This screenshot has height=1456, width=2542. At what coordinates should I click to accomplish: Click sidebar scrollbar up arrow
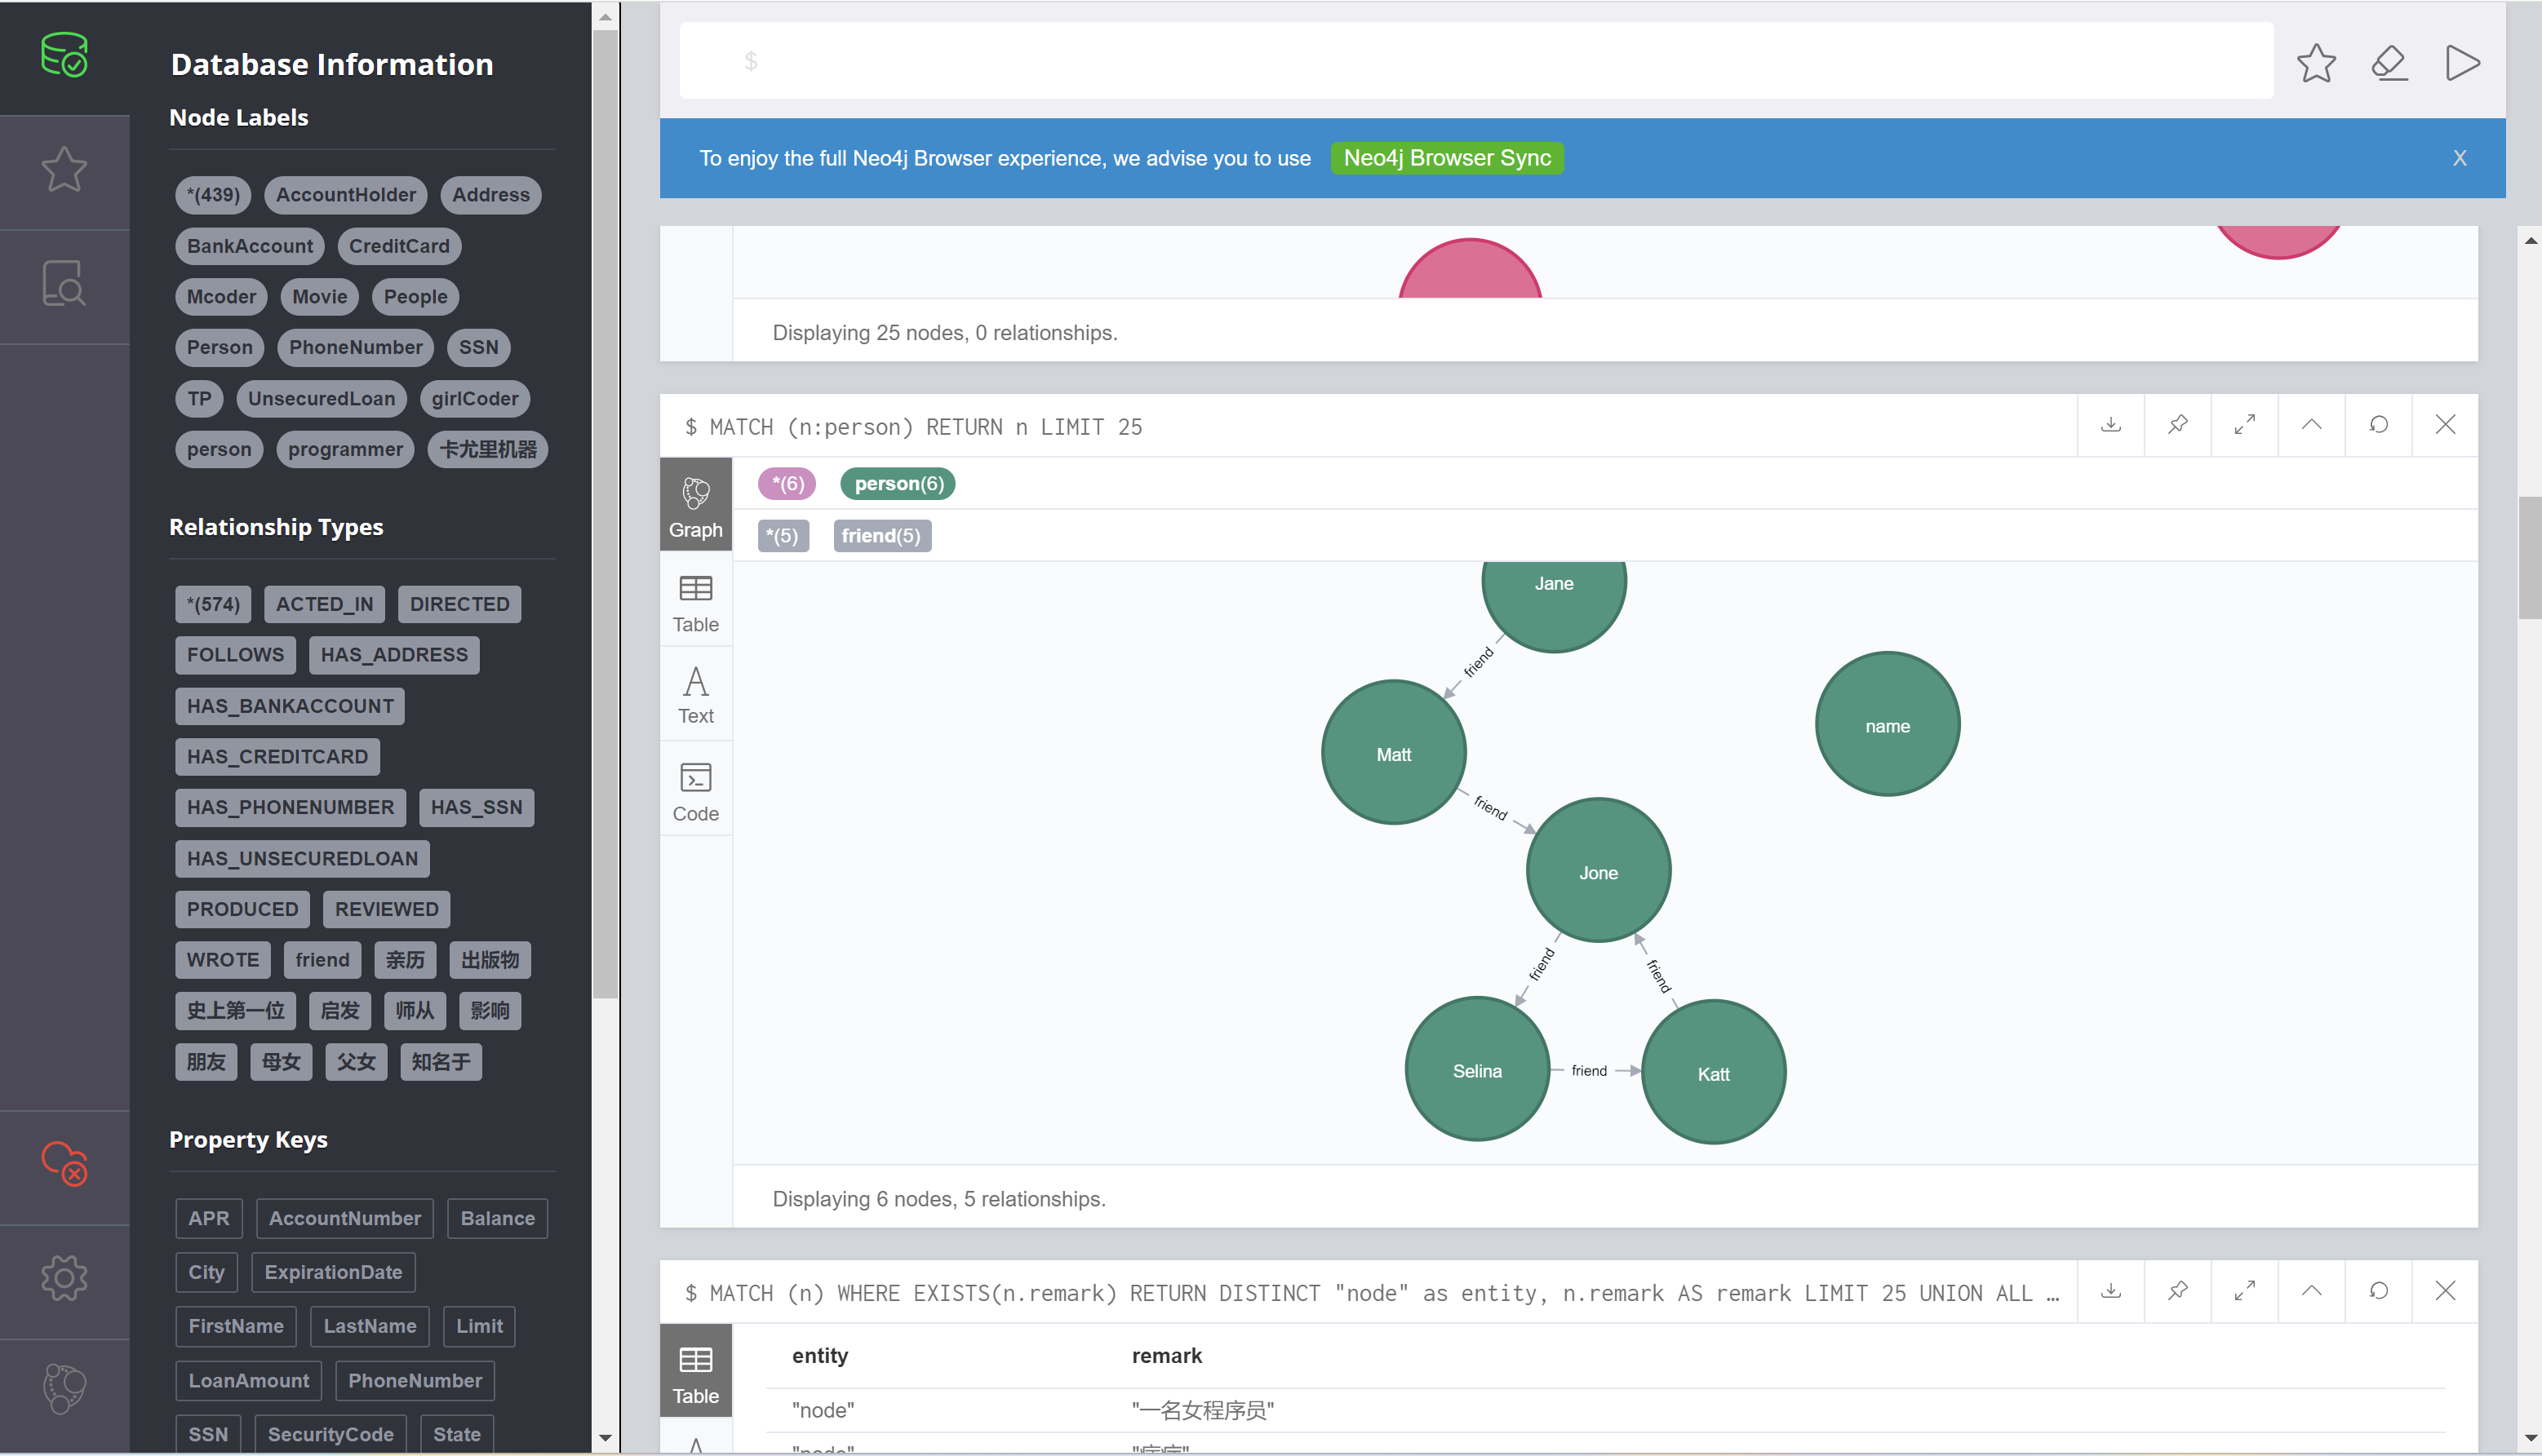606,17
